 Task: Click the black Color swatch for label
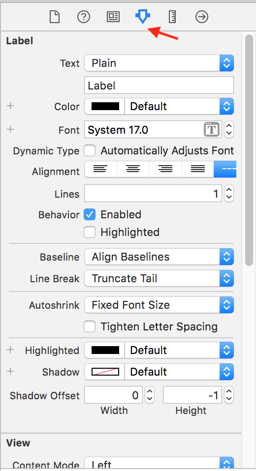[105, 106]
